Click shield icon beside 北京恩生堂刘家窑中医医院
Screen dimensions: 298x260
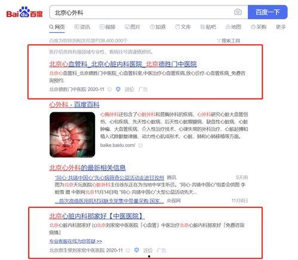point(136,250)
